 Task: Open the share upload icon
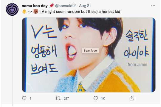pos(132,98)
